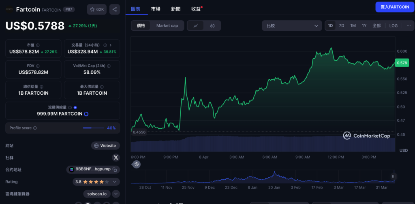Screen dimensions: 415x204
Task: Open the 新聞 tab
Action: pyautogui.click(x=176, y=9)
